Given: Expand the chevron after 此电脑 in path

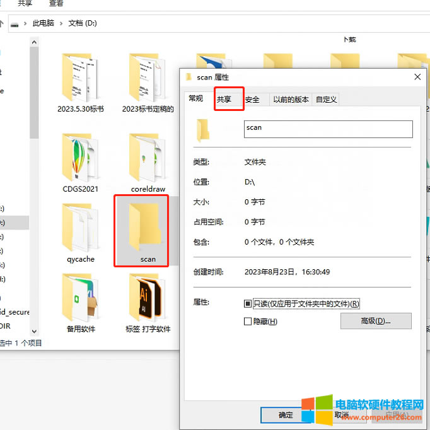Looking at the screenshot, I should click(x=61, y=23).
